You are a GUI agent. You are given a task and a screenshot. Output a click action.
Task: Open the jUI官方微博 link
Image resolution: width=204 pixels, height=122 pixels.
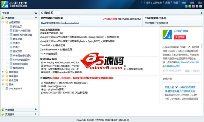(181, 31)
